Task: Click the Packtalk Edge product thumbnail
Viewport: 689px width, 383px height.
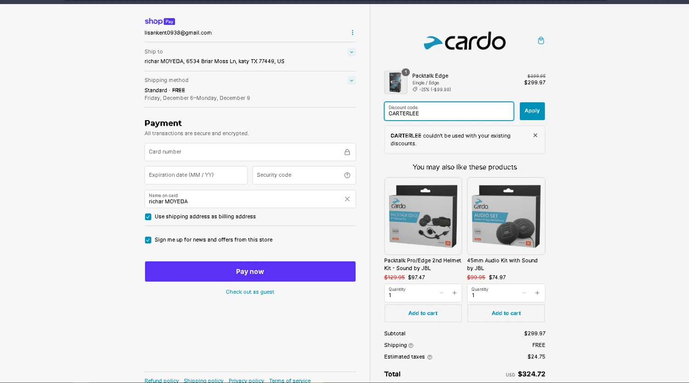Action: coord(395,83)
